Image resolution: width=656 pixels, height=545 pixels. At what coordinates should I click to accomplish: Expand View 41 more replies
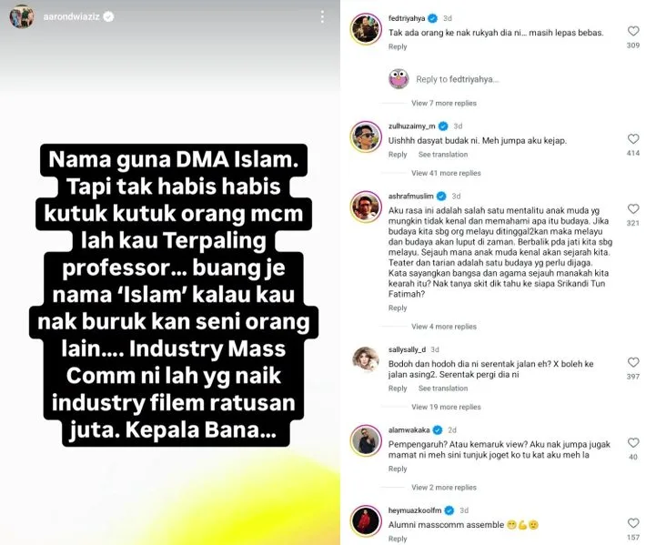[446, 173]
